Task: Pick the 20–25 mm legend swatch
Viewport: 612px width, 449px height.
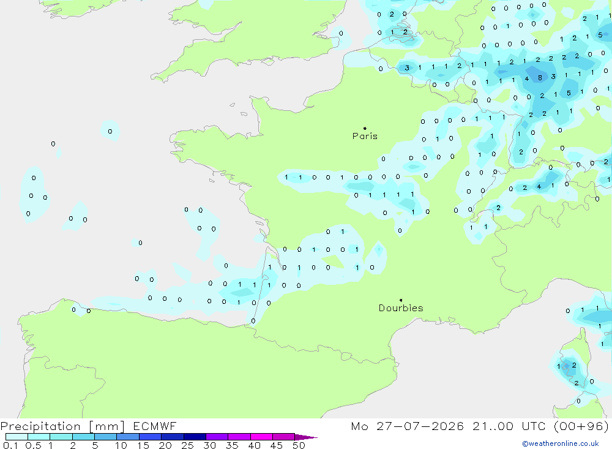Action: pyautogui.click(x=173, y=437)
